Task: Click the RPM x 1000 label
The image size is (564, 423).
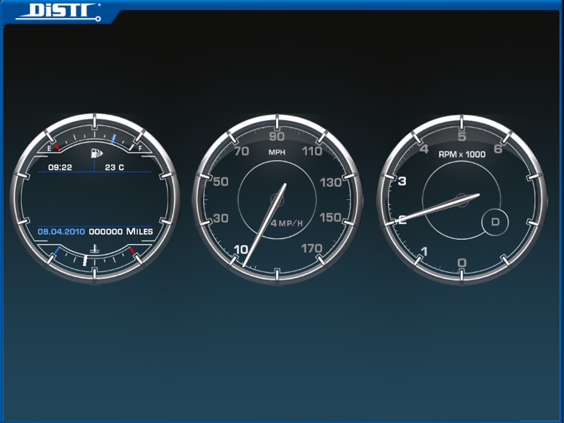Action: 462,155
